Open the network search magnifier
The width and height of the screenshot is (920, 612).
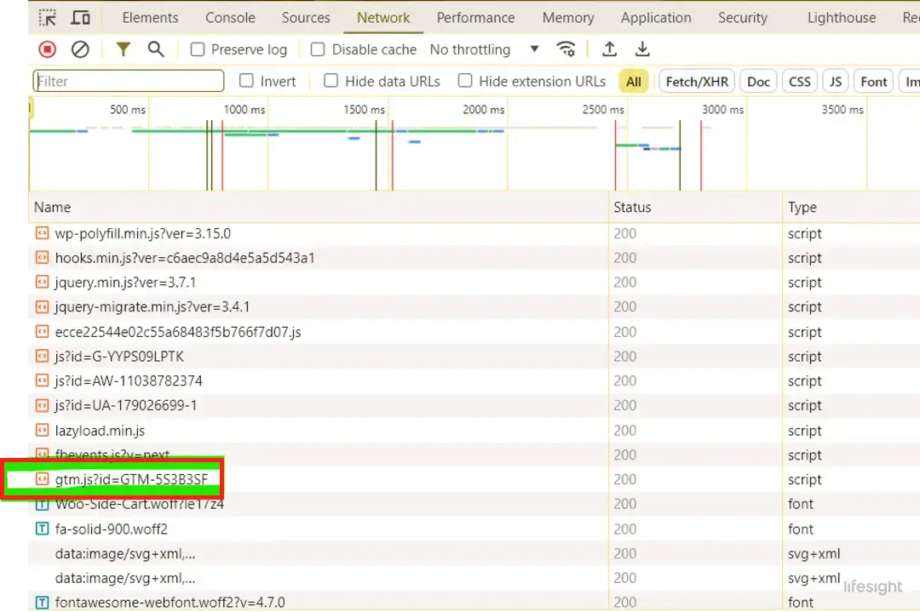click(x=156, y=49)
